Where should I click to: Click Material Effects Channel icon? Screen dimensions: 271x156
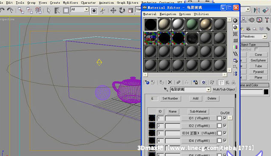pyautogui.click(x=204, y=82)
